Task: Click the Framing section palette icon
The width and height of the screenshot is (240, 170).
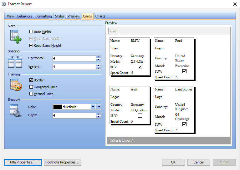Action: point(16,85)
